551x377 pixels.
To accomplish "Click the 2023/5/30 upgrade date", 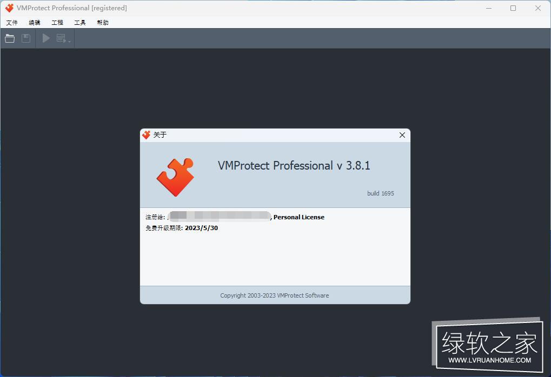I will (201, 228).
